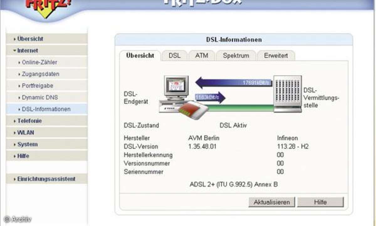Image resolution: width=376 pixels, height=226 pixels.
Task: Click the DSL-Vermittlungsstelle label
Action: [x=321, y=98]
